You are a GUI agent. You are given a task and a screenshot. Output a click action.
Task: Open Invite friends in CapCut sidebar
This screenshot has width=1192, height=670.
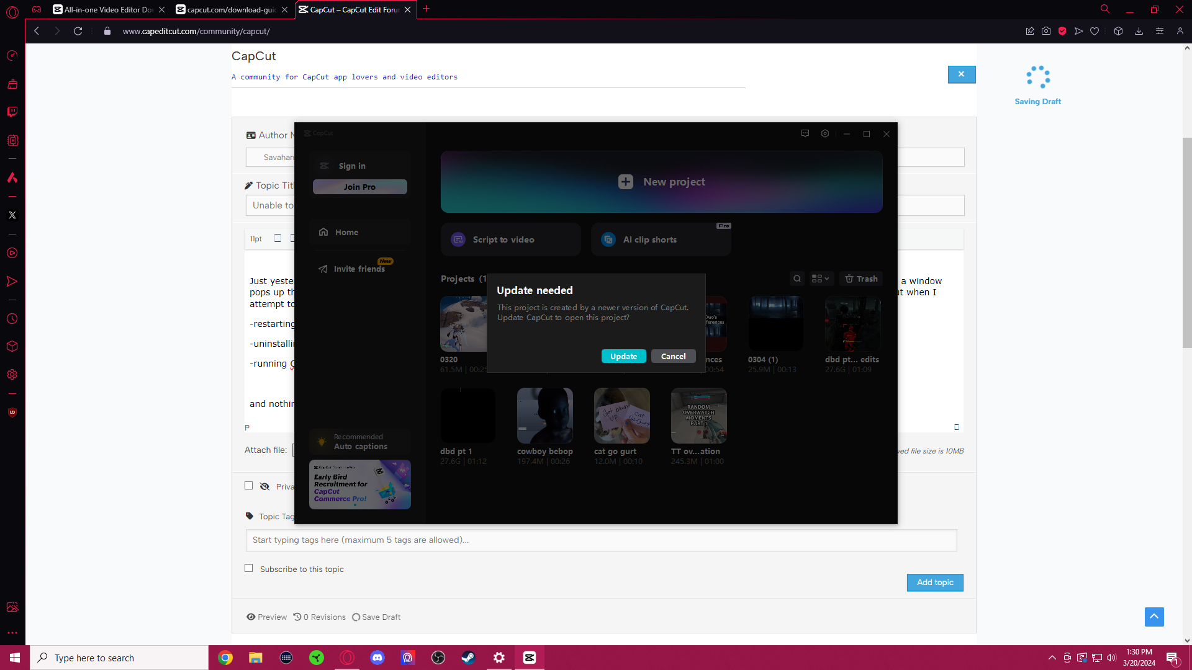click(360, 269)
